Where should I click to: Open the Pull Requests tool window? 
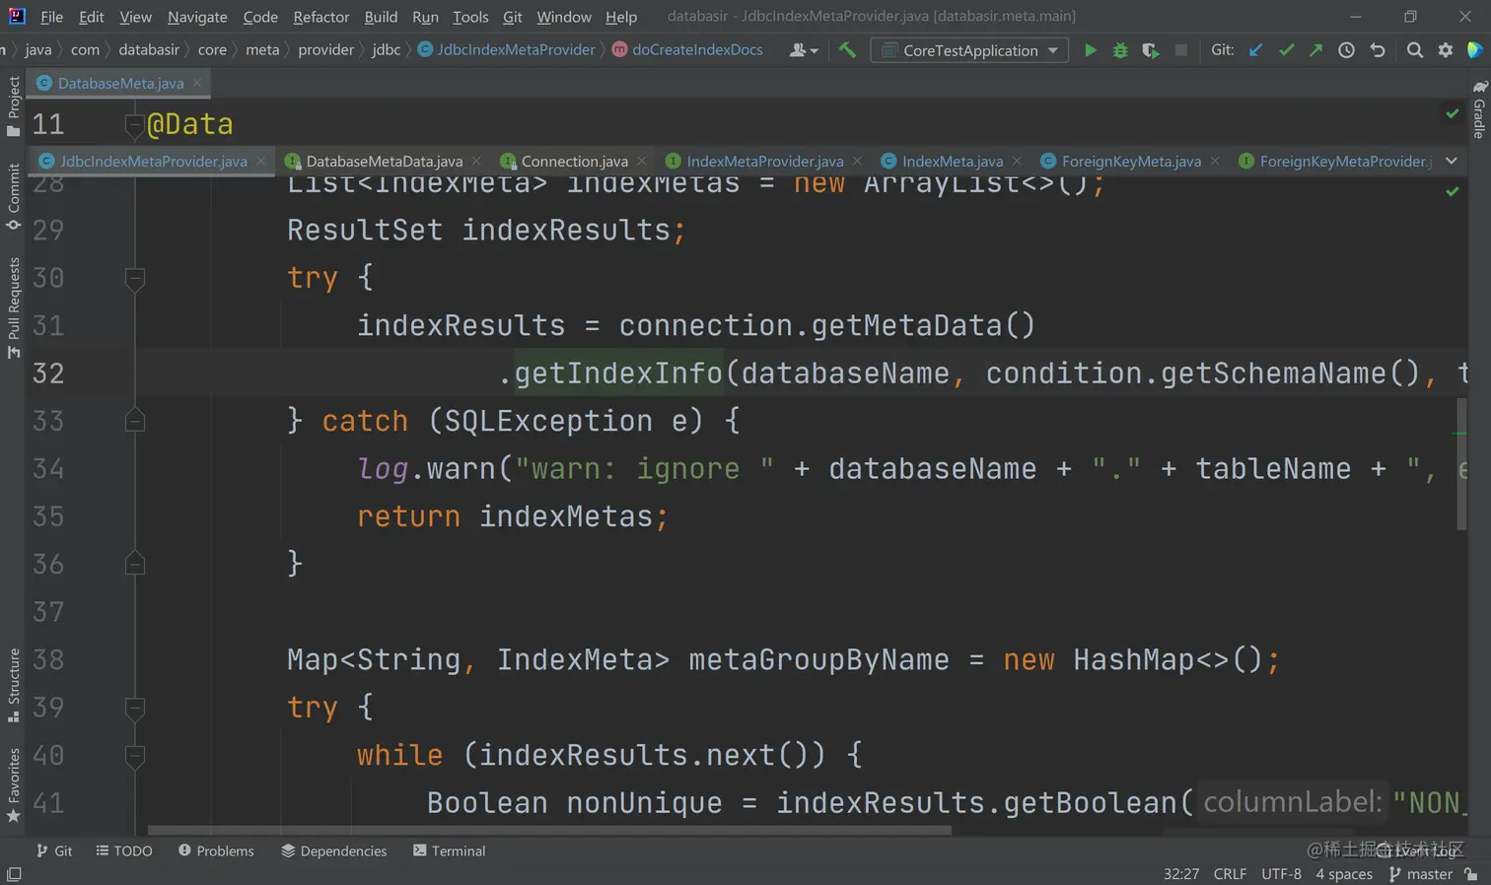coord(13,307)
